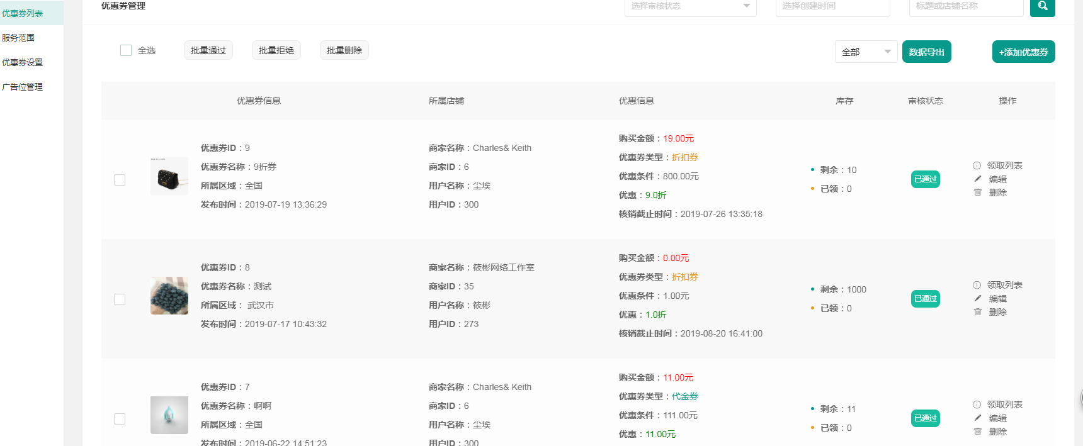Click the 已通过 status badge for coupon 9

click(x=925, y=179)
